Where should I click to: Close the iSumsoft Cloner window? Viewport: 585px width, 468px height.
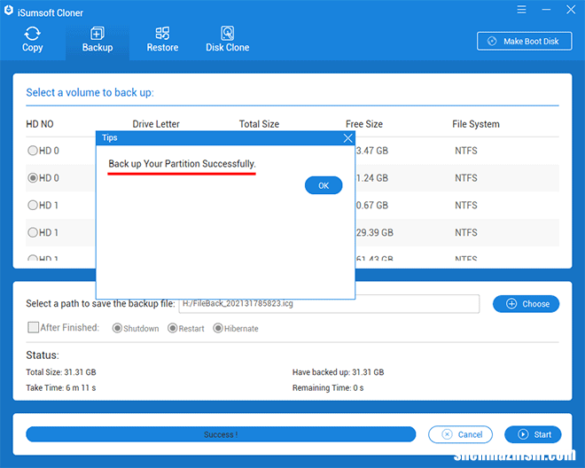click(571, 10)
